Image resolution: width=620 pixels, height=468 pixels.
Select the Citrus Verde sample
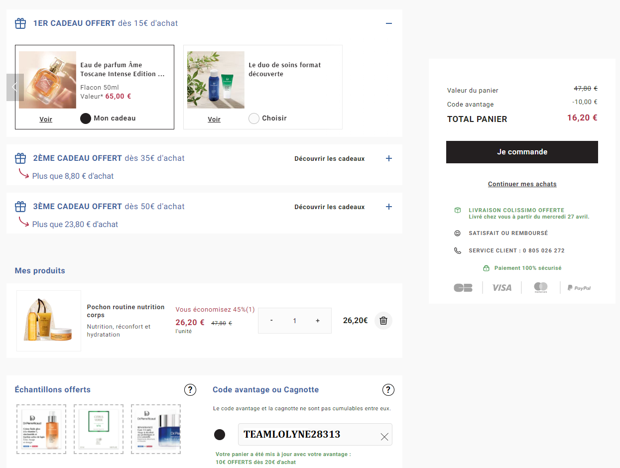(x=99, y=429)
